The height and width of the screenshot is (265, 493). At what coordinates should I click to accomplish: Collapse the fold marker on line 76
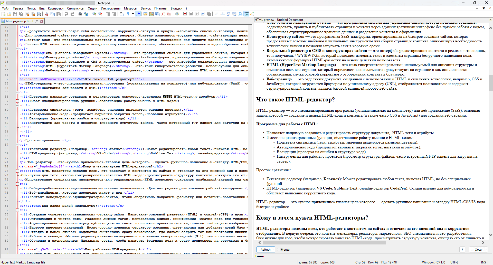click(x=17, y=184)
